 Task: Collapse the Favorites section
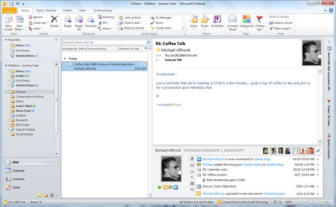[6, 40]
